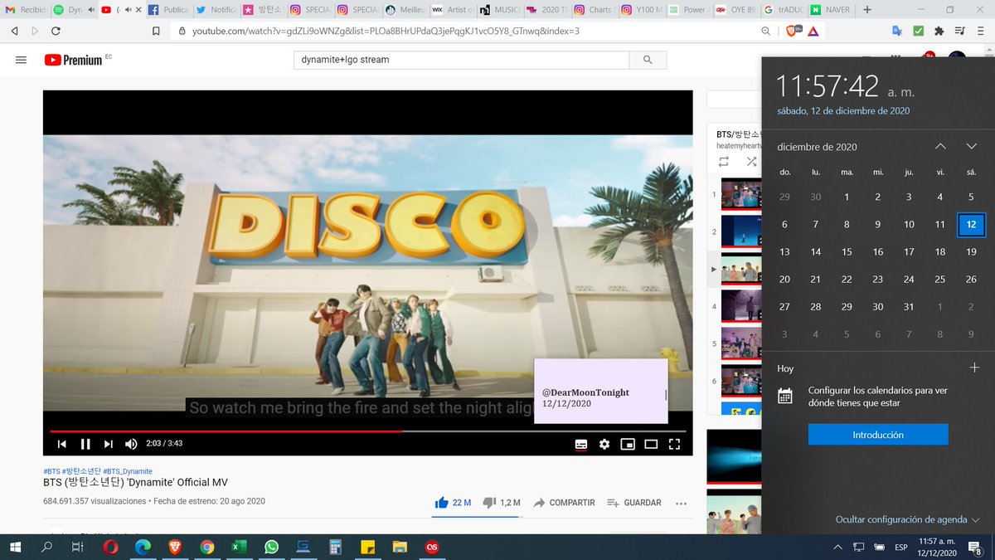This screenshot has width=995, height=560.
Task: Open Excel from the taskbar
Action: point(239,547)
